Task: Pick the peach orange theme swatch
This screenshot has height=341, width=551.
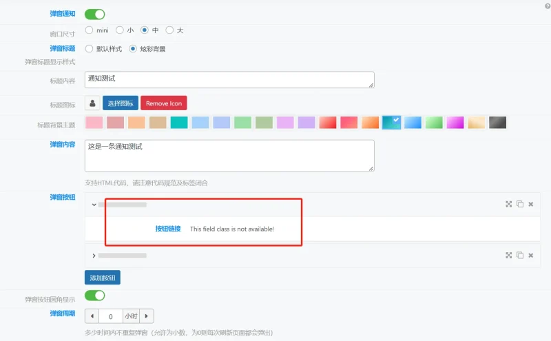Action: tap(136, 123)
